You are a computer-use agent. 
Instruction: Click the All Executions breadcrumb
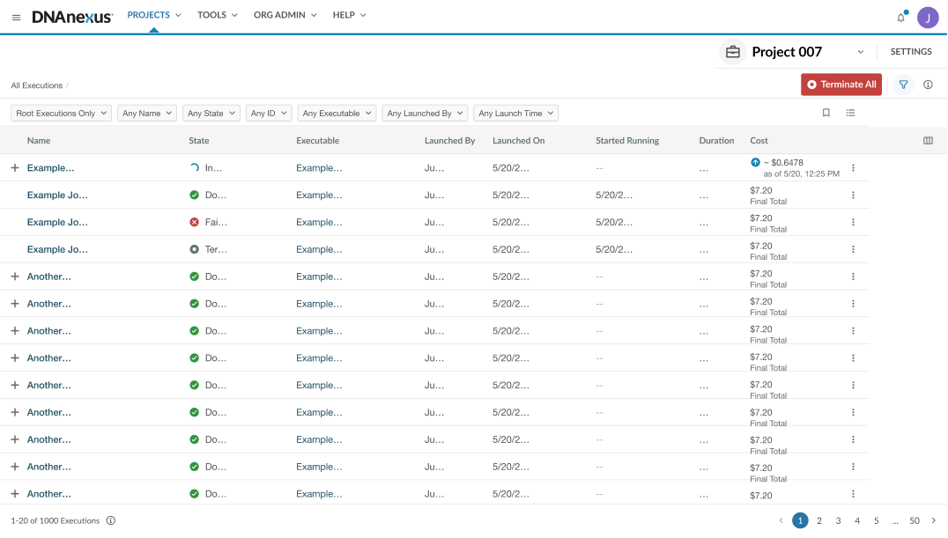[x=36, y=85]
